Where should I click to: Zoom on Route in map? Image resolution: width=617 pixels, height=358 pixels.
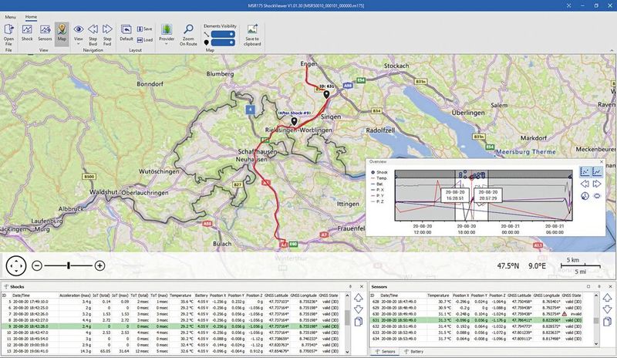click(x=188, y=35)
